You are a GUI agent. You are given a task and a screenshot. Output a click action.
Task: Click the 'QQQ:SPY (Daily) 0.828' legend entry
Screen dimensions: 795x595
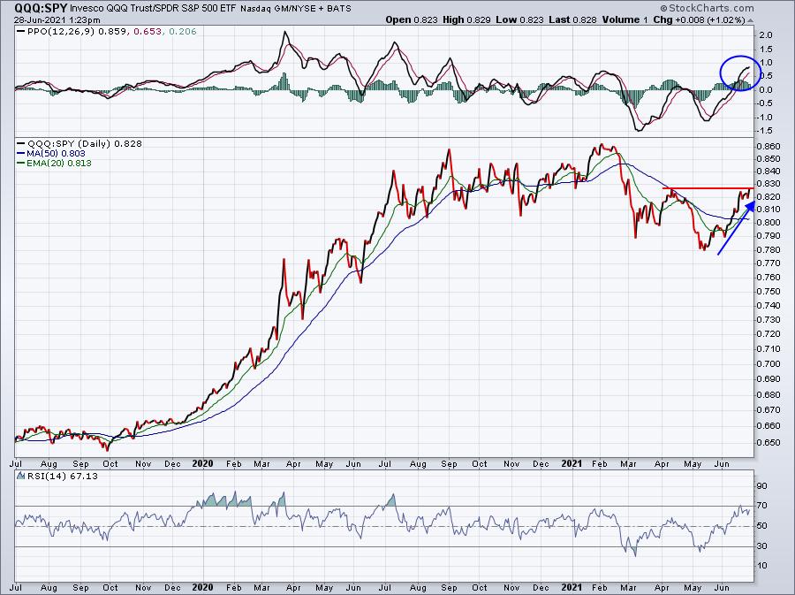pos(85,143)
